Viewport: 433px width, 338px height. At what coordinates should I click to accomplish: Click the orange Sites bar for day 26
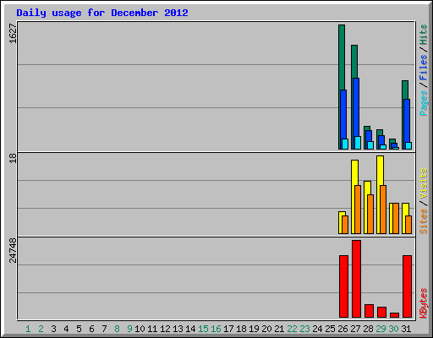[x=345, y=225]
